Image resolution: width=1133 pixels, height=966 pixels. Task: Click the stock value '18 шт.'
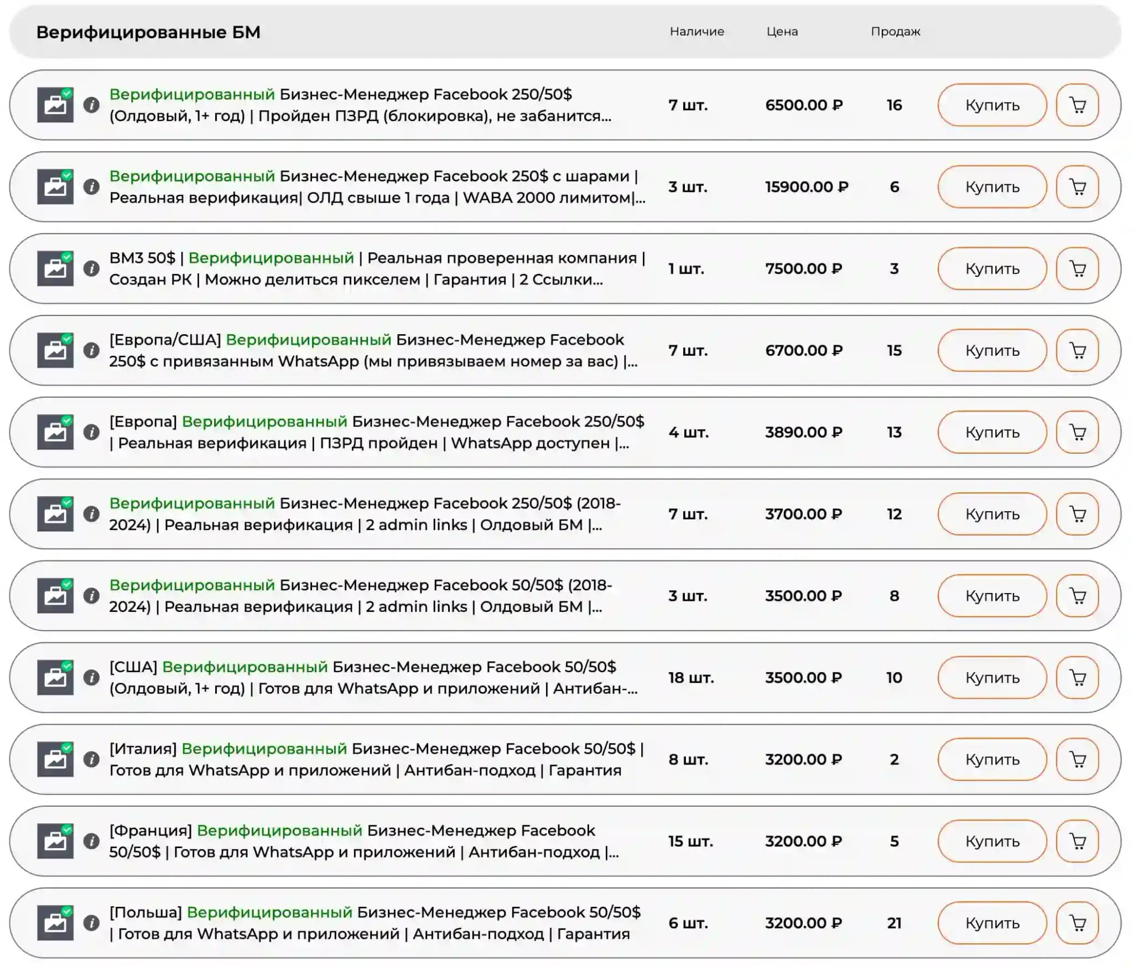pos(691,678)
